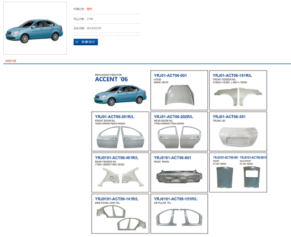Select the YRJ0101-ACT06-151R/L AB pillar image
The height and width of the screenshot is (237, 291).
coord(179,218)
